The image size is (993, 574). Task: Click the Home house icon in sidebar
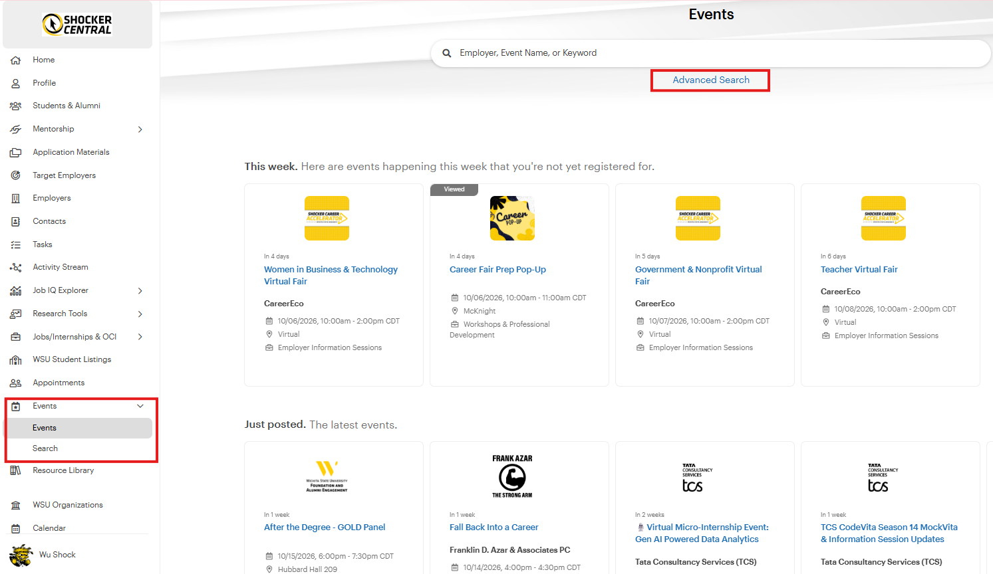point(16,60)
